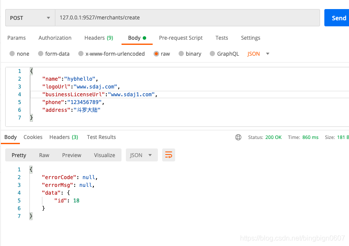
Task: Select the none body type radio
Action: coord(12,54)
